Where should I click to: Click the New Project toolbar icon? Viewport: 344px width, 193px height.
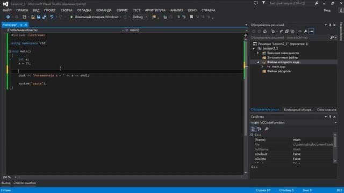[24, 17]
